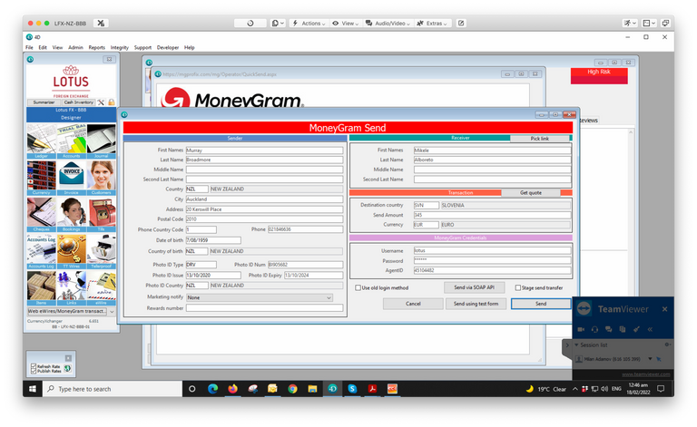Open TeamViewer chat icon
The image size is (697, 427).
click(609, 329)
